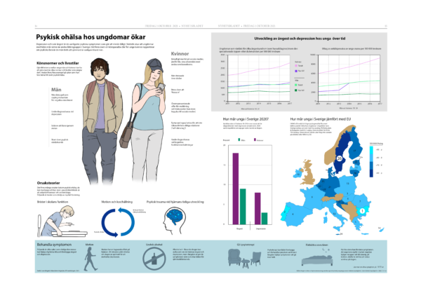Click the light green Totalt legend swatch

[x=296, y=85]
